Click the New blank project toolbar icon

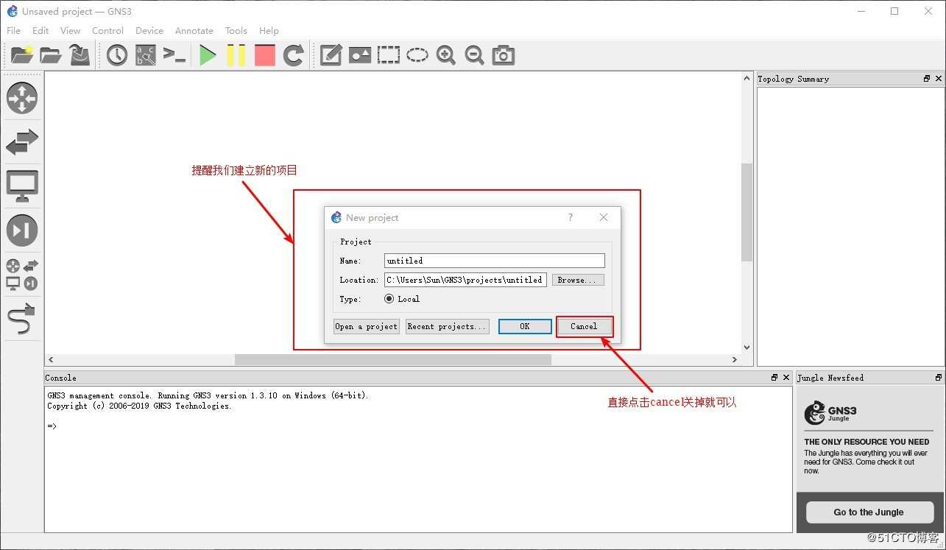[x=22, y=54]
